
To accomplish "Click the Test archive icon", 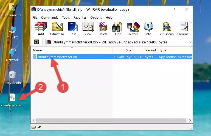I will (73, 29).
